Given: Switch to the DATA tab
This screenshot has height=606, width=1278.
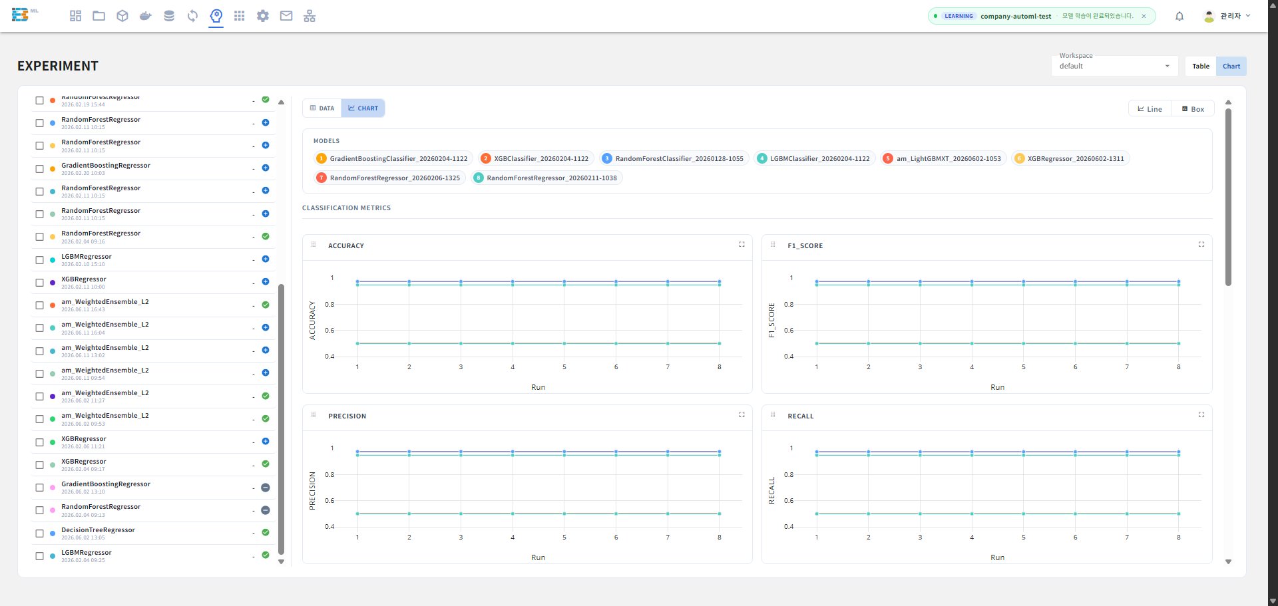Looking at the screenshot, I should [322, 108].
